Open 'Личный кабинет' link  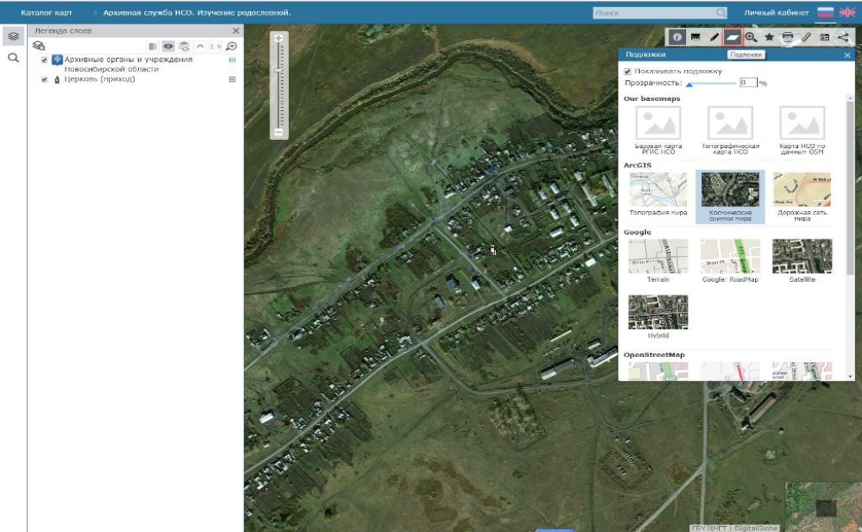tap(776, 13)
